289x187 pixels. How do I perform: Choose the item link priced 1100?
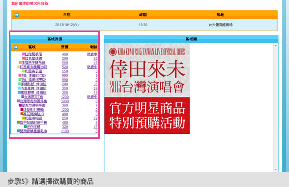33,131
